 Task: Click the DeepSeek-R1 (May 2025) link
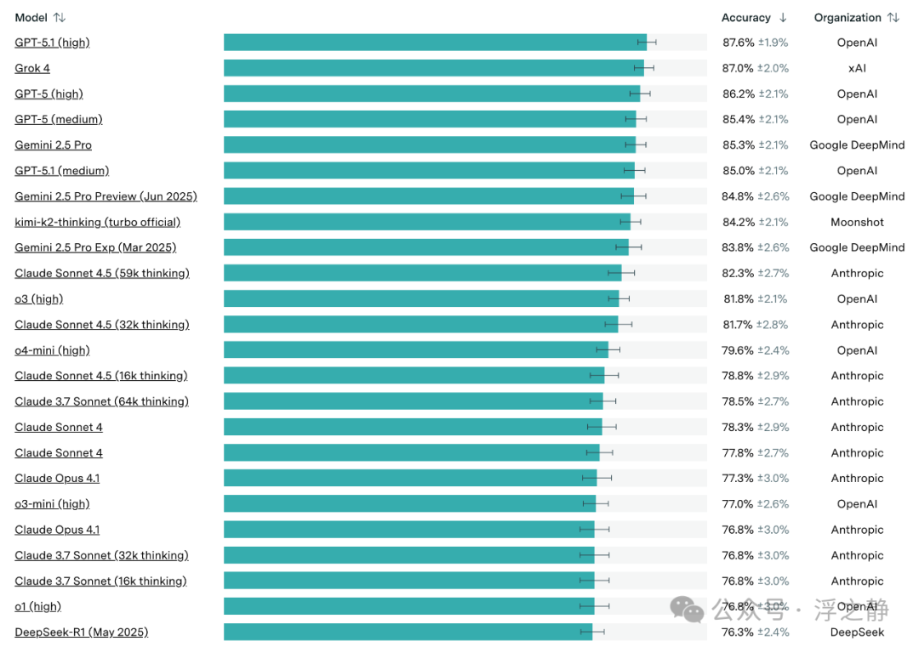82,633
